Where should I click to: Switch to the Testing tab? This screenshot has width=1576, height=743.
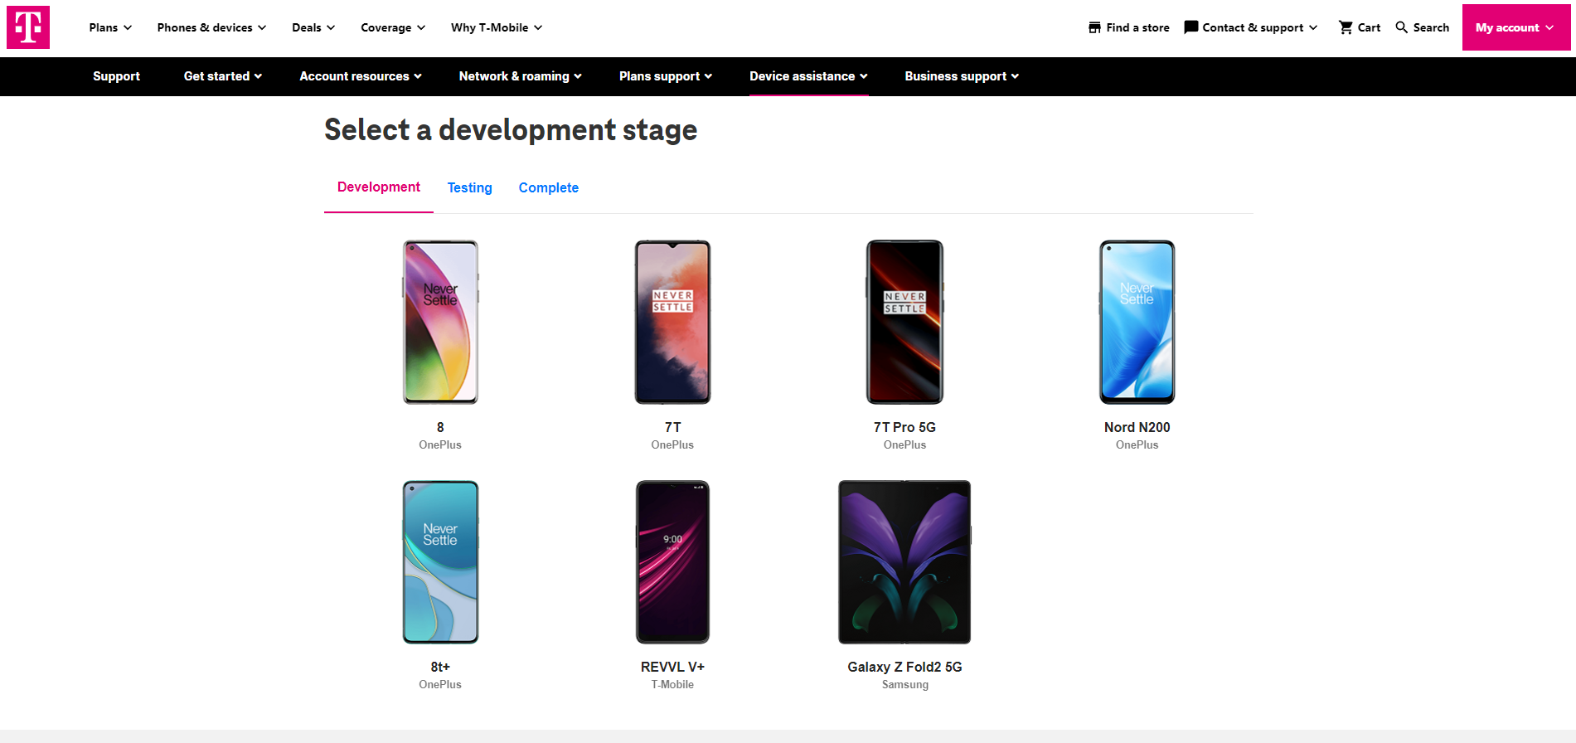[470, 187]
